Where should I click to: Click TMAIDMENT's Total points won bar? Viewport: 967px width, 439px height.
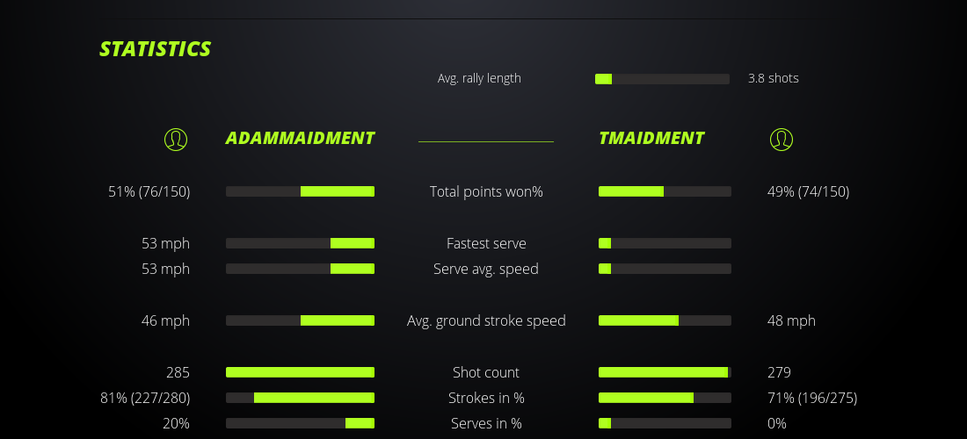(x=665, y=191)
